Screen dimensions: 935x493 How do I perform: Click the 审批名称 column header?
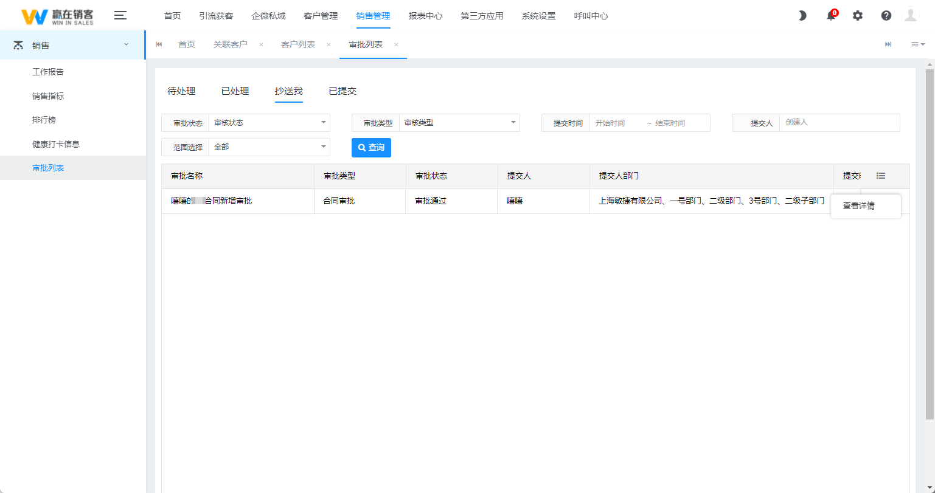click(x=238, y=176)
